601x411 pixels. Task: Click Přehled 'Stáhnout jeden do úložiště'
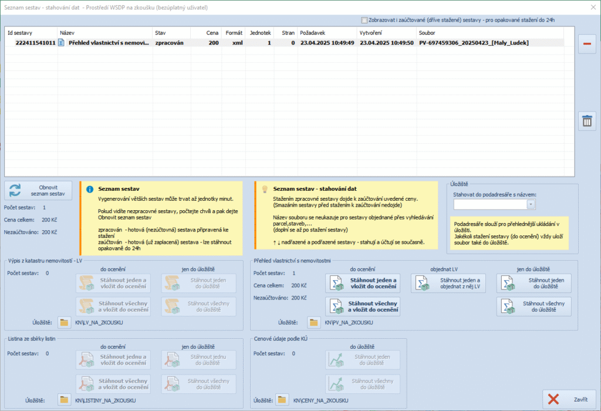click(x=534, y=284)
